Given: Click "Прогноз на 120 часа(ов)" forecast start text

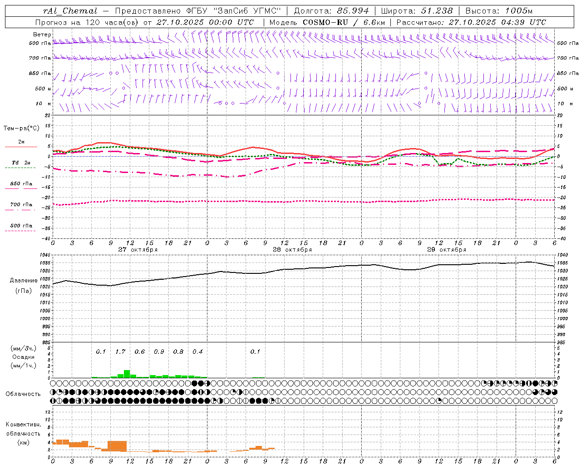Looking at the screenshot, I should 88,22.
